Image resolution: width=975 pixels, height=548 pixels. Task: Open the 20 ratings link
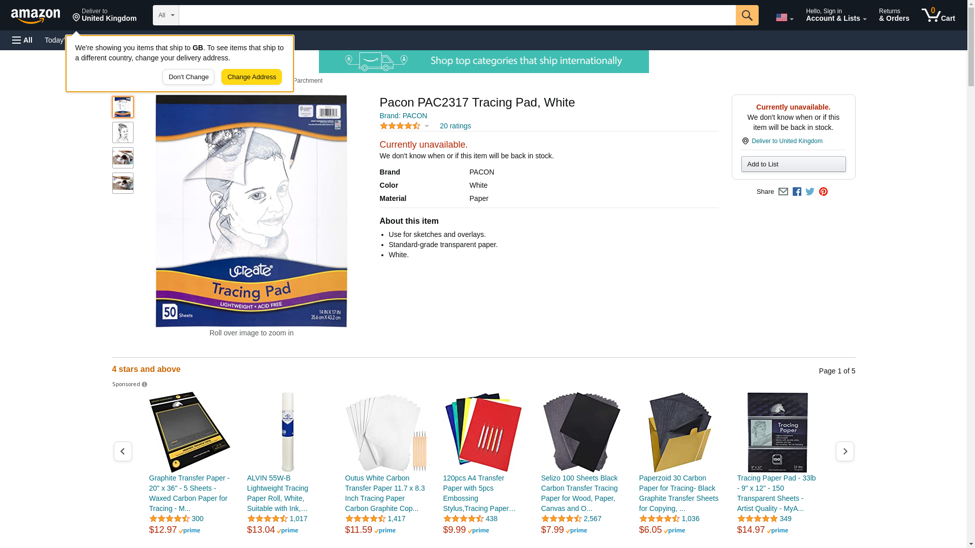(455, 126)
